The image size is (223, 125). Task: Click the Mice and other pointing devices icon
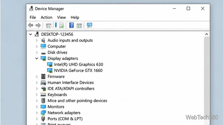[x=43, y=101]
